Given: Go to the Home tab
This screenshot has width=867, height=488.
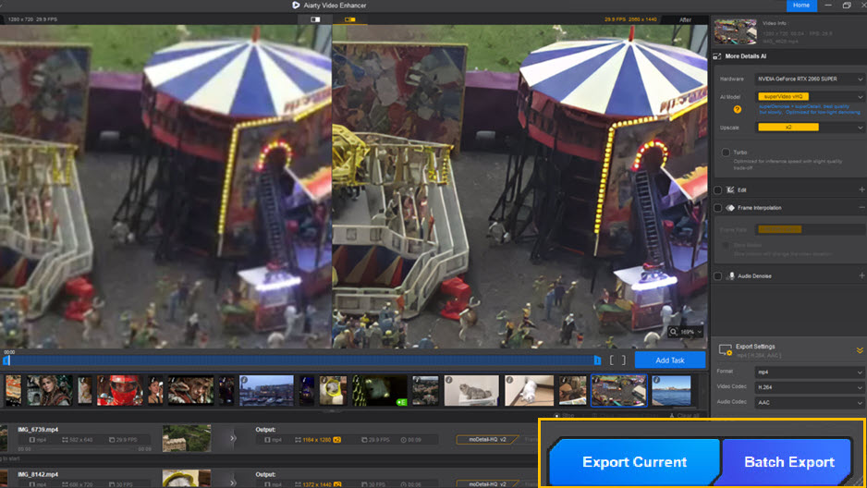Looking at the screenshot, I should tap(801, 5).
